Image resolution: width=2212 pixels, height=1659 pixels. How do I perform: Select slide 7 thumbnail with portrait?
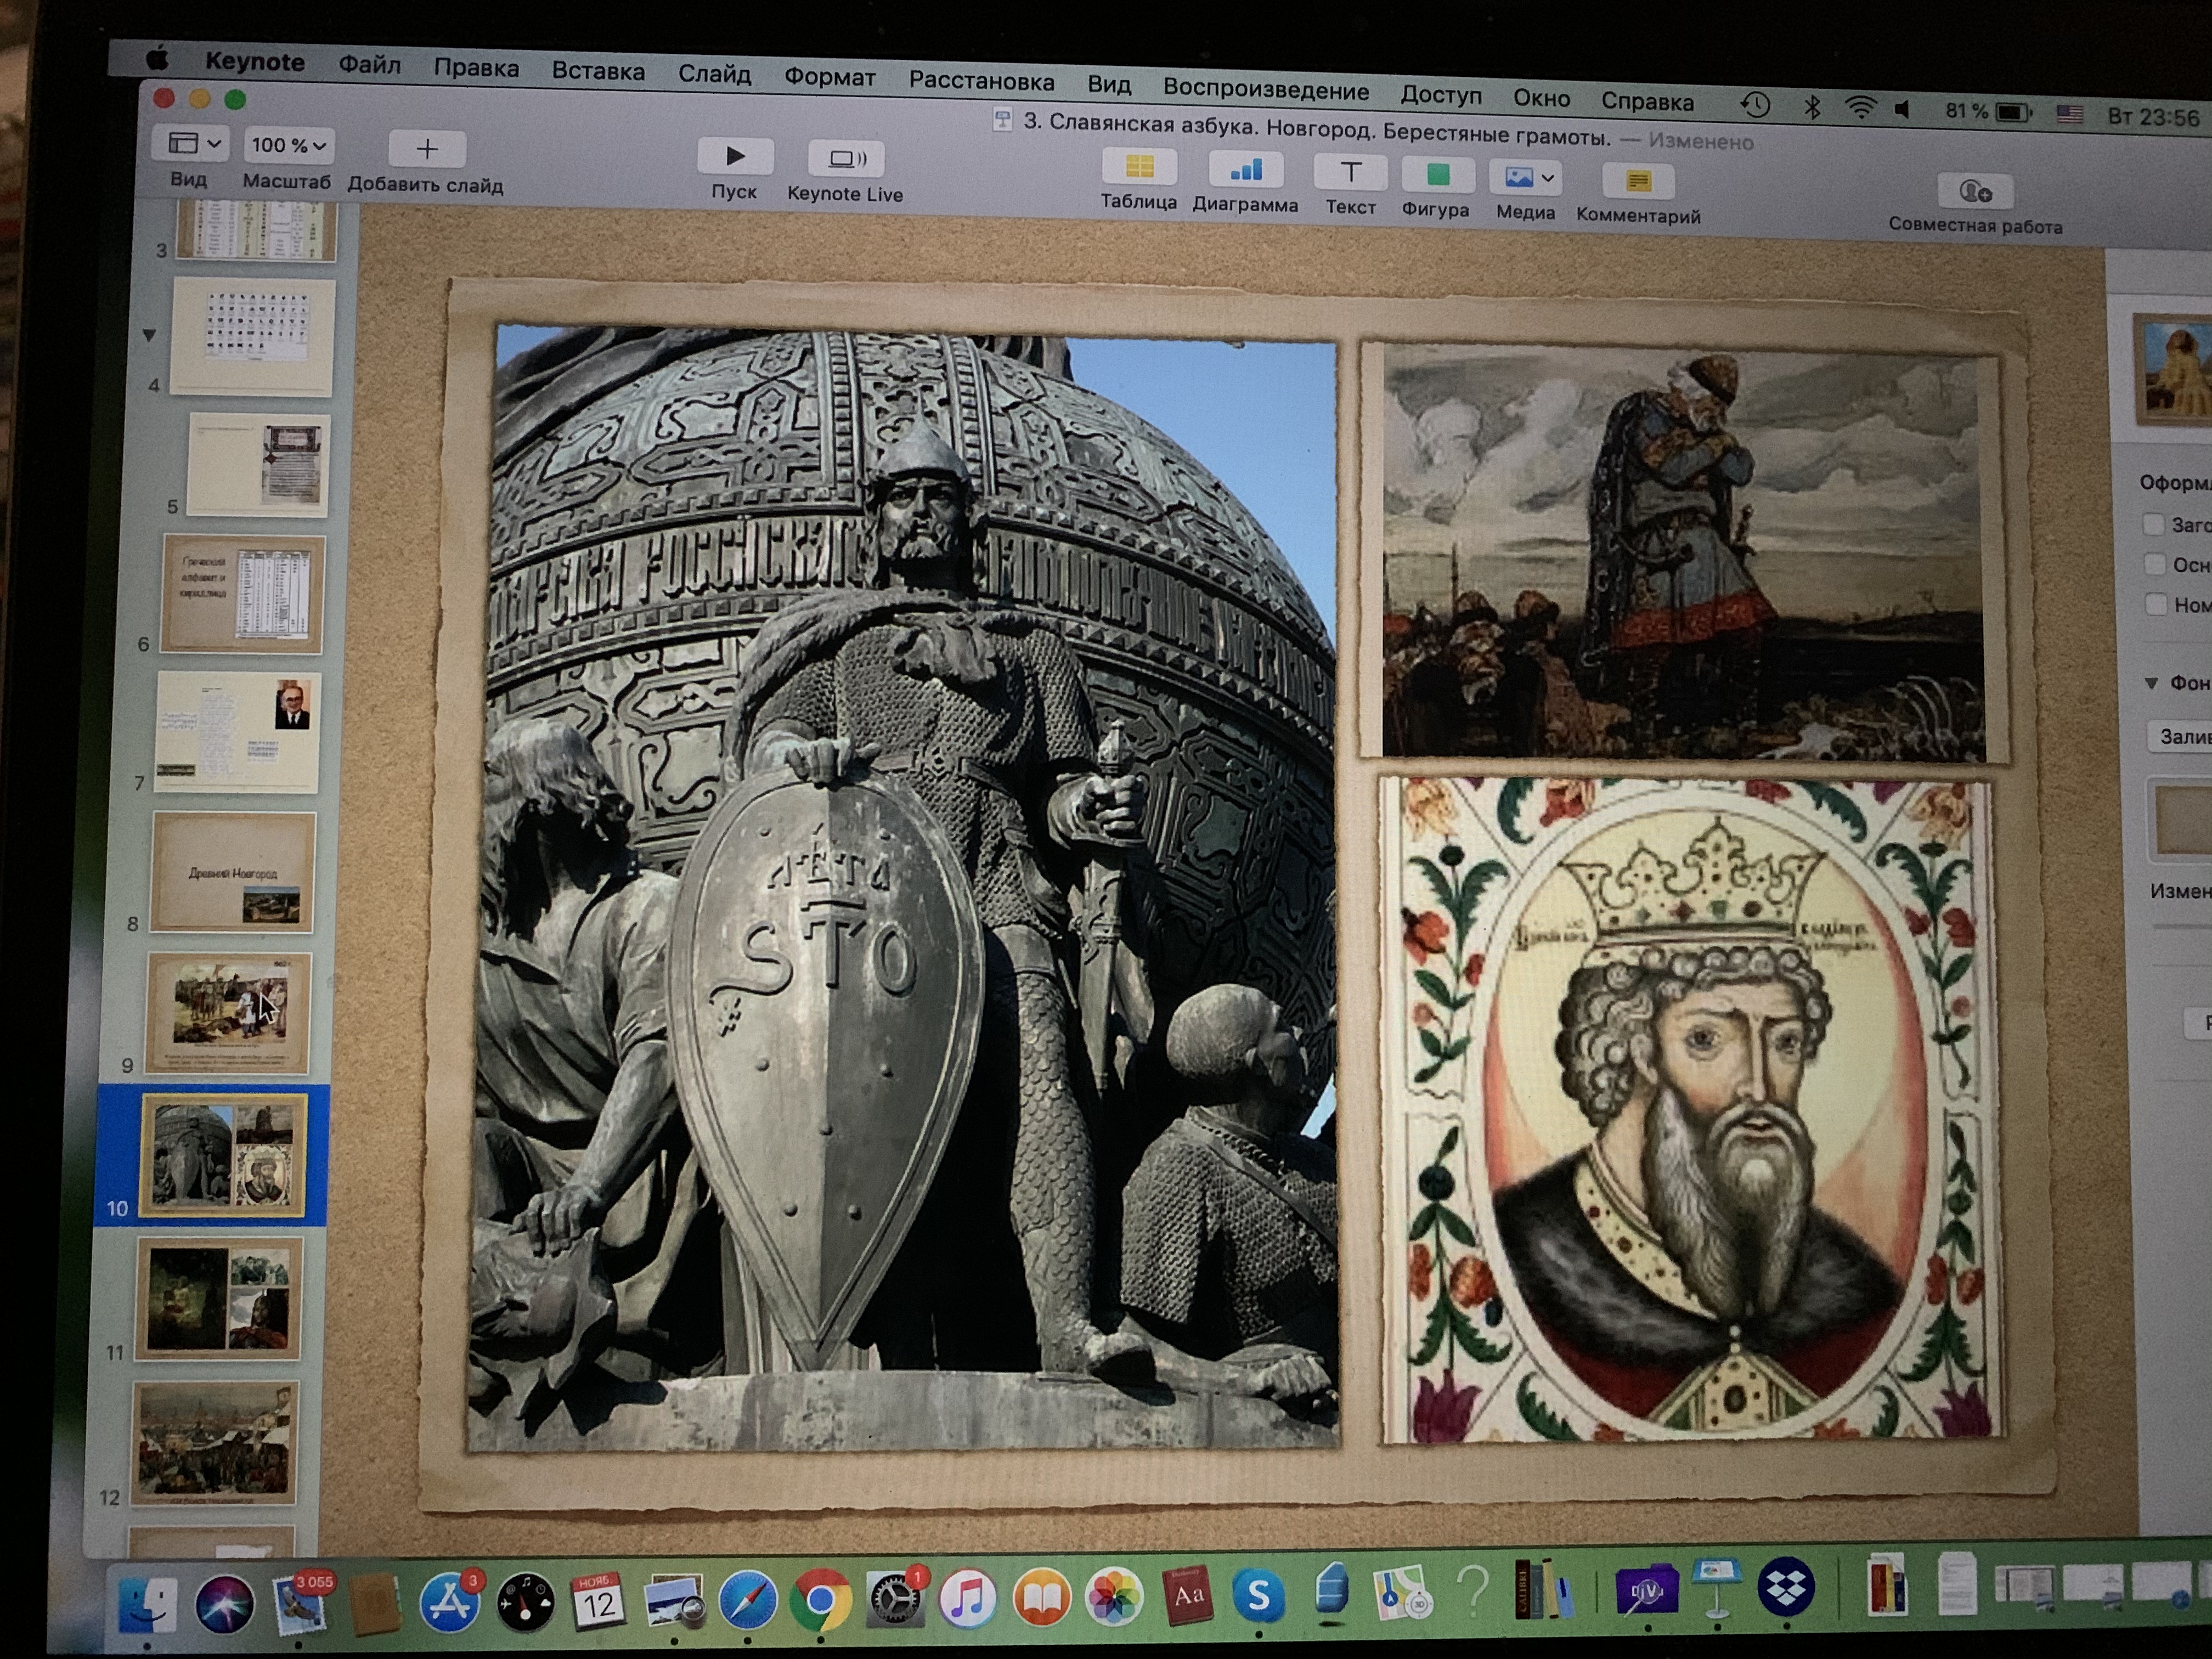[238, 732]
